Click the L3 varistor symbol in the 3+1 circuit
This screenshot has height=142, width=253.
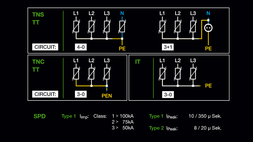[x=193, y=26]
